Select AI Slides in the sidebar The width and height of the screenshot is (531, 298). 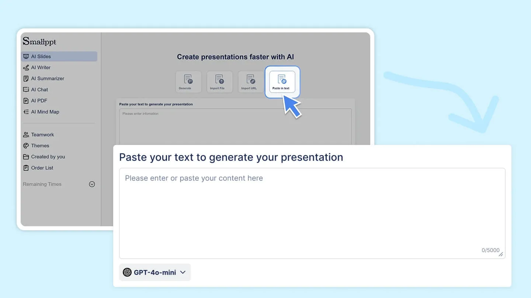click(41, 56)
